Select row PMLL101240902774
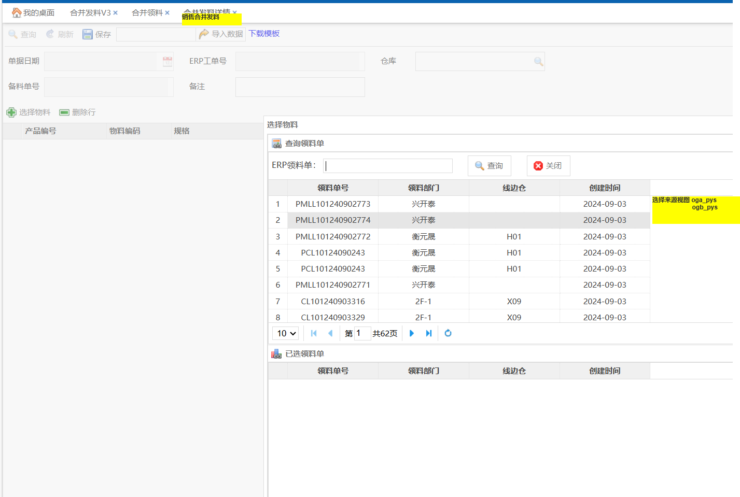This screenshot has width=740, height=497. 459,220
